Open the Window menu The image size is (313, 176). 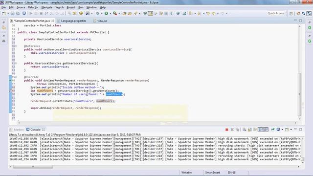(x=91, y=7)
